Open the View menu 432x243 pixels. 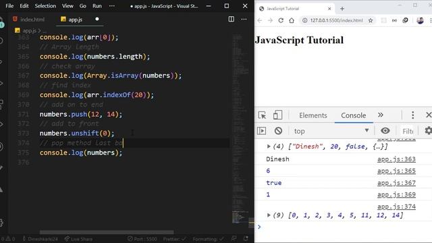click(67, 6)
